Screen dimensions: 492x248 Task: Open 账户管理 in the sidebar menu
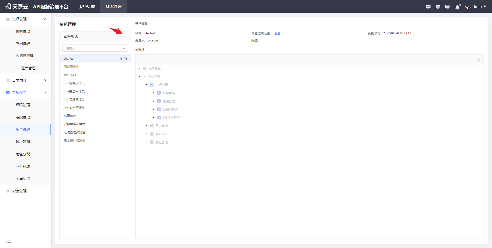pos(23,142)
